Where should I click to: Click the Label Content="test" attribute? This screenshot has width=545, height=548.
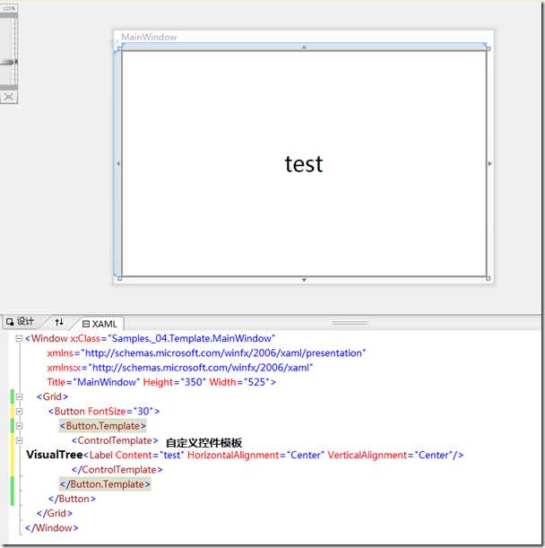pos(150,455)
